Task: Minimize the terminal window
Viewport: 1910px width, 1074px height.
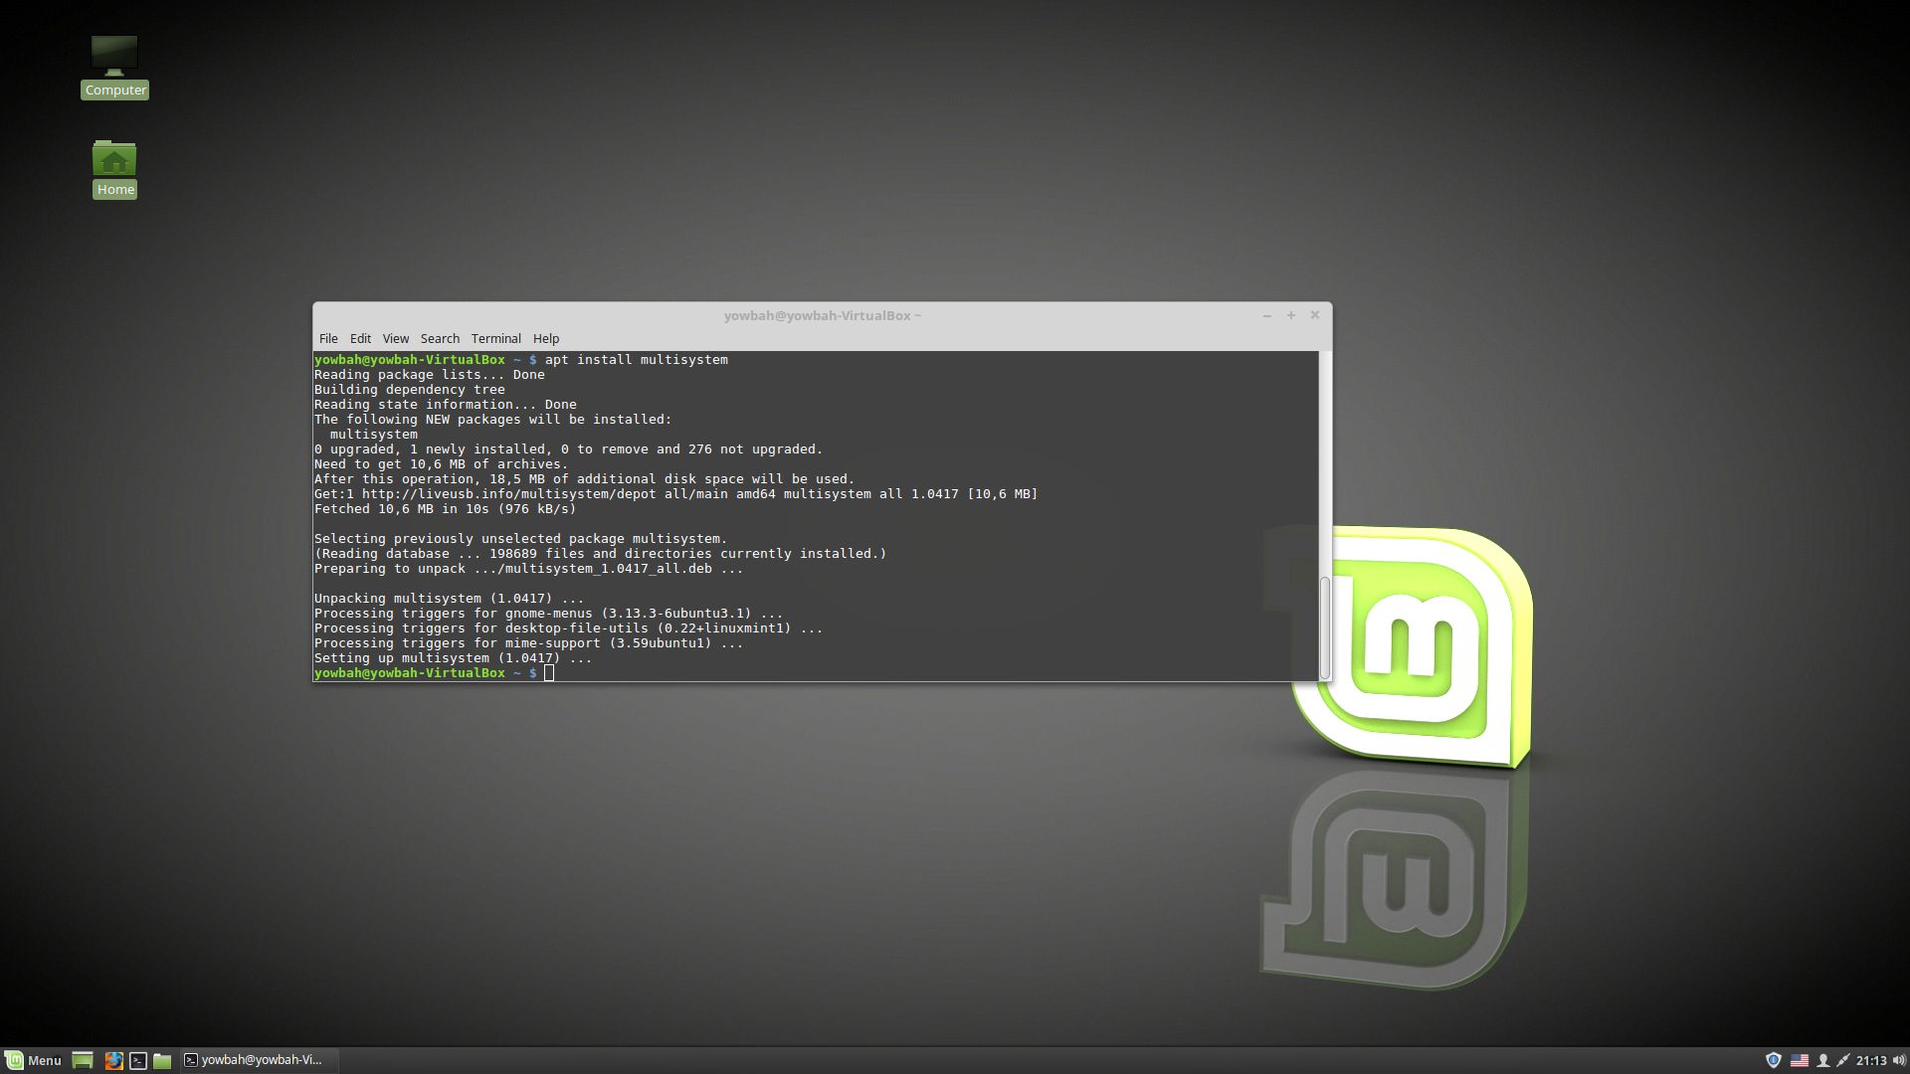Action: [1266, 315]
